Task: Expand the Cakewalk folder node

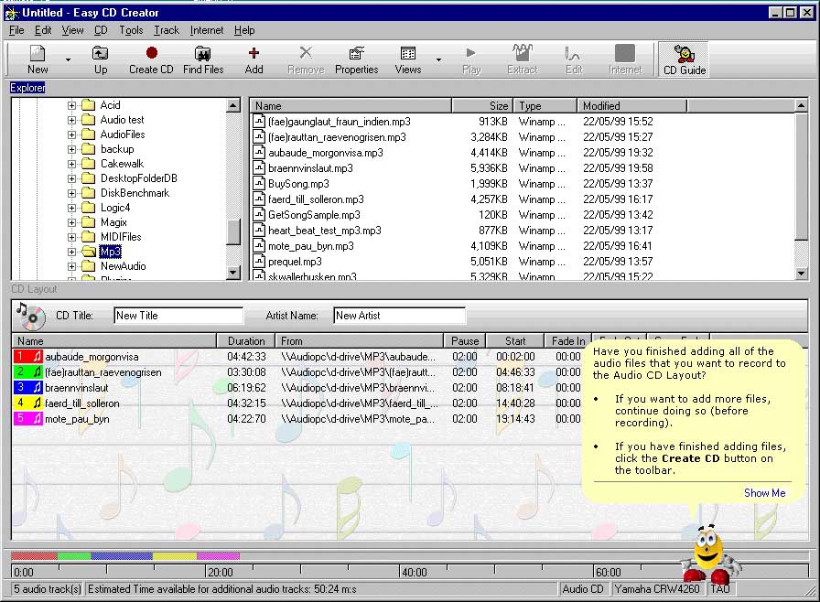Action: click(x=71, y=164)
